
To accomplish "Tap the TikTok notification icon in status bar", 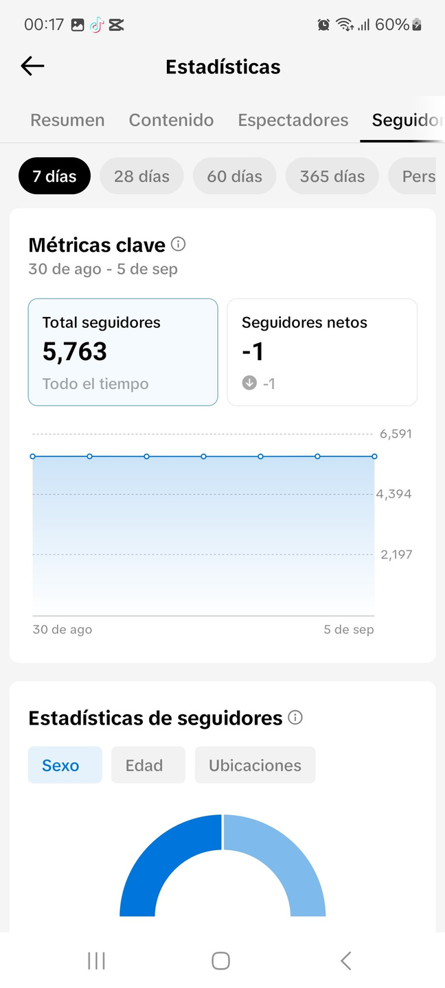I will tap(97, 25).
